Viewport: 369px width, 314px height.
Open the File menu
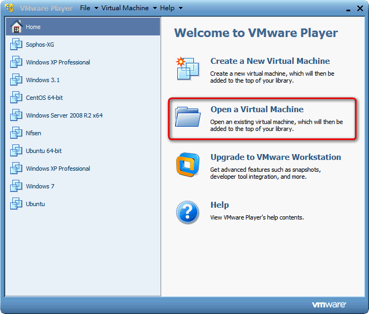[85, 8]
